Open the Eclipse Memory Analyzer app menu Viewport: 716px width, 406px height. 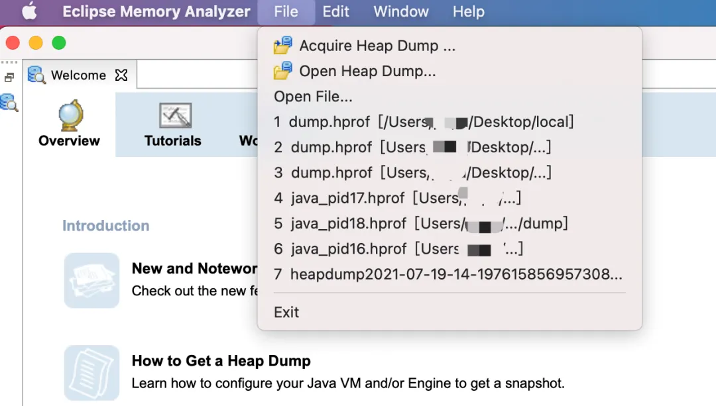pos(156,11)
